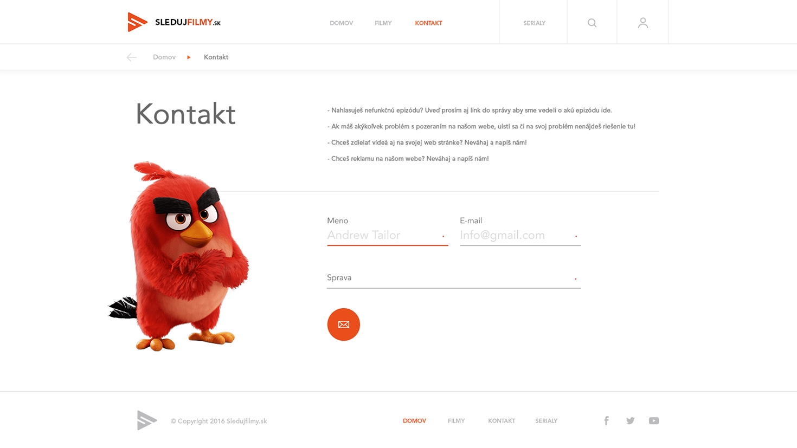The height and width of the screenshot is (448, 797).
Task: Click SERIALY link in footer
Action: pyautogui.click(x=546, y=421)
